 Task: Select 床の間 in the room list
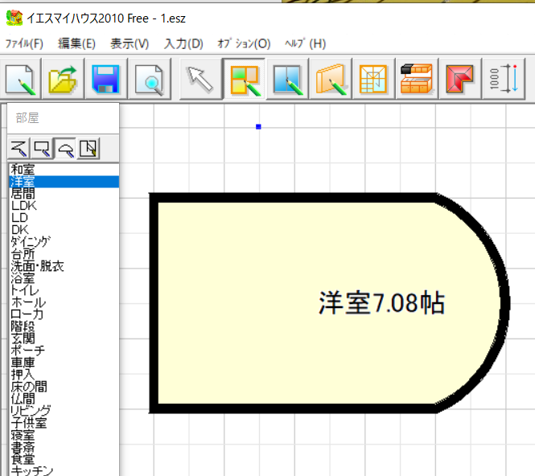64,387
